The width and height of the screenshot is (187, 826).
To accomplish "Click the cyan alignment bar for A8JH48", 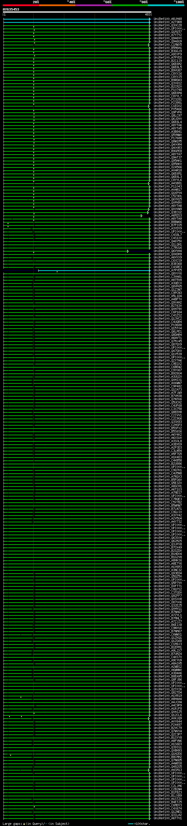I will click(77, 19).
